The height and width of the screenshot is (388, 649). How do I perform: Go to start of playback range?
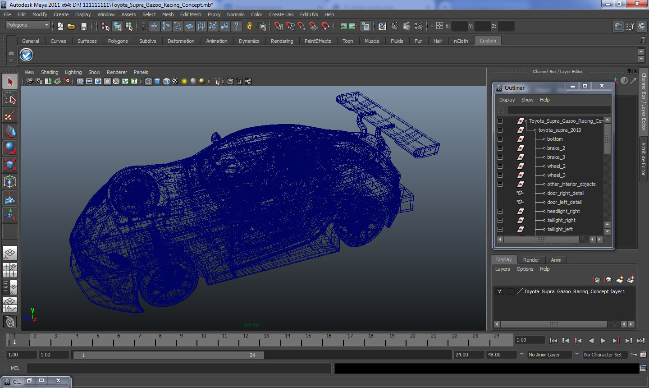tap(553, 341)
